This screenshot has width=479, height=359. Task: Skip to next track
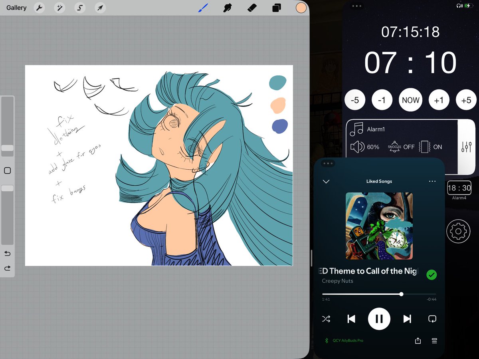click(x=407, y=319)
